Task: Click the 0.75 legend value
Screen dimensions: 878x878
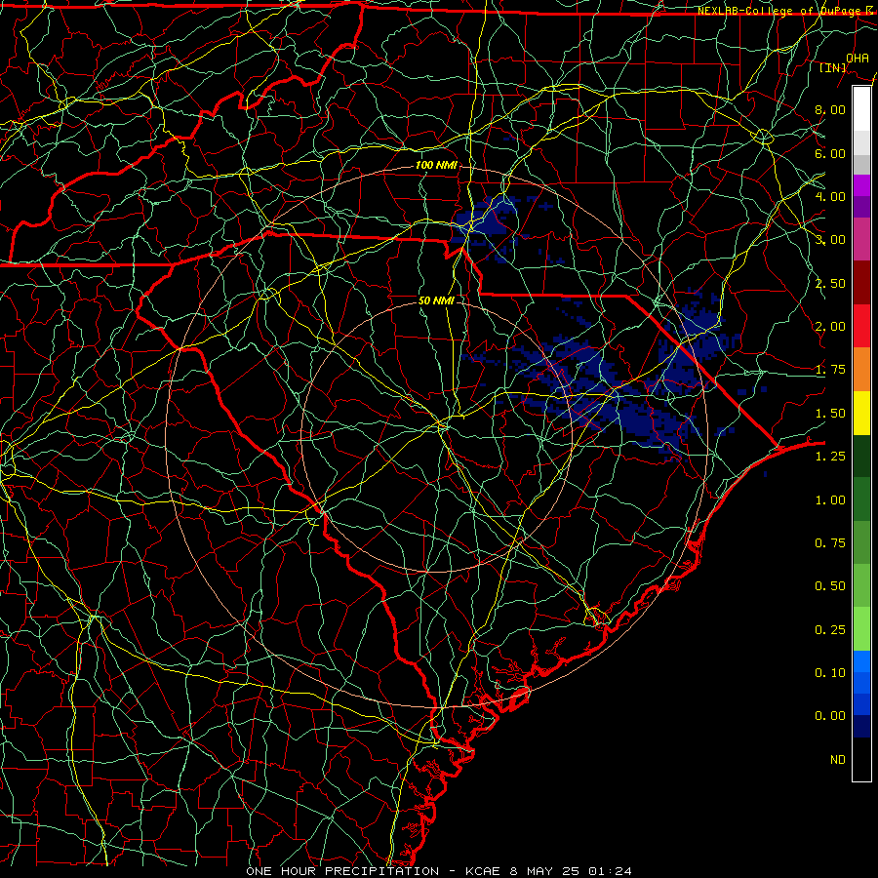Action: [830, 543]
